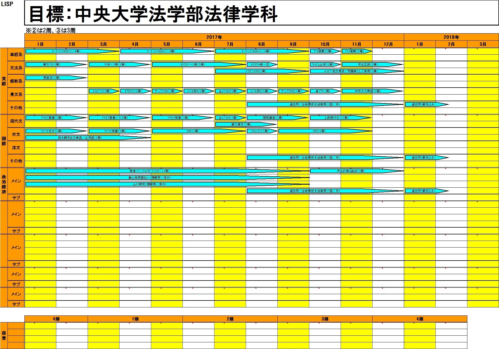The height and width of the screenshot is (349, 499).
Task: Click the アクセス基礎(3周) bar
Action: pyautogui.click(x=56, y=118)
